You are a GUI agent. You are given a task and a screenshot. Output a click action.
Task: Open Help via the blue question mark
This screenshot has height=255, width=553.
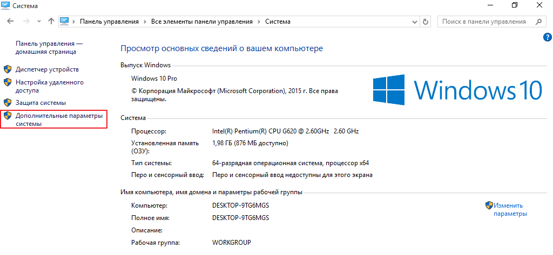point(547,37)
